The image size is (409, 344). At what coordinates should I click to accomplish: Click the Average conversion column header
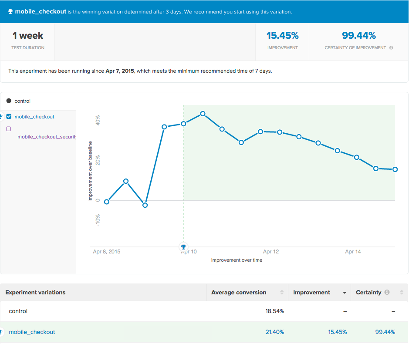239,292
